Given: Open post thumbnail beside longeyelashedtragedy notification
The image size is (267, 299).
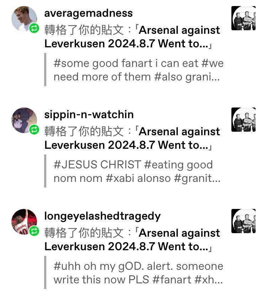Looking at the screenshot, I should (x=244, y=221).
